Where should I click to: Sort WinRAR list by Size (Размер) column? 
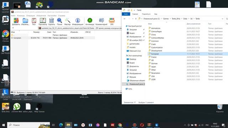click(36, 32)
